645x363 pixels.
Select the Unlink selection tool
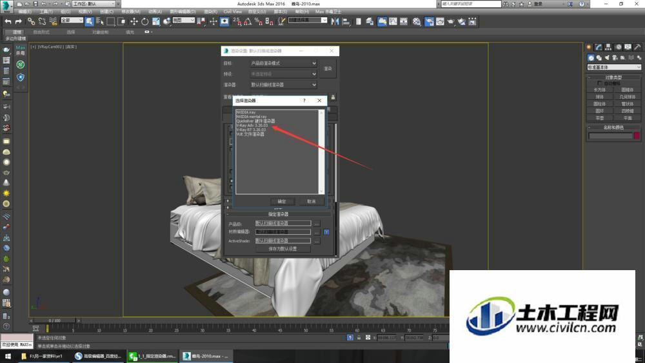point(42,21)
